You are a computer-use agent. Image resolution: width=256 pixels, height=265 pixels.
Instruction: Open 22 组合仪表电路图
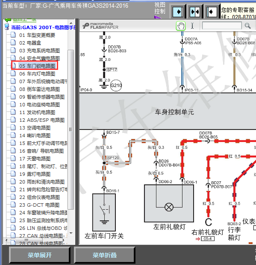[x=39, y=197]
